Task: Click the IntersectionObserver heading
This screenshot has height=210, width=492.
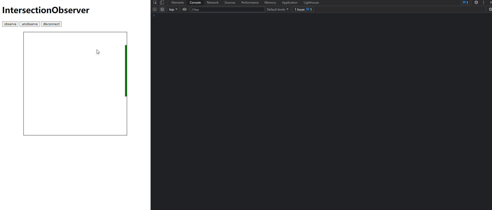Action: 46,10
